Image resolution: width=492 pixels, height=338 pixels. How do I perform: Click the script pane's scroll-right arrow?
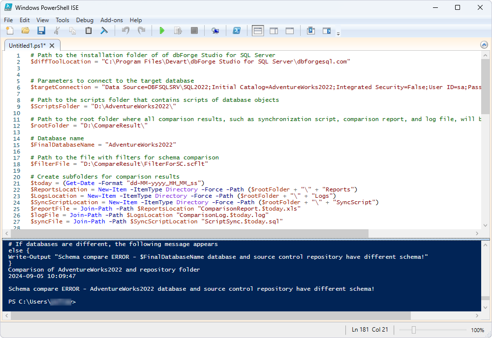click(477, 234)
